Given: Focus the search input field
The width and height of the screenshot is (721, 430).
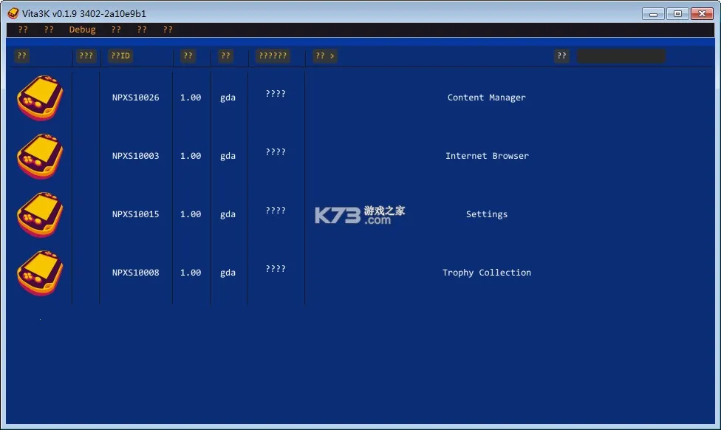Looking at the screenshot, I should pos(621,56).
